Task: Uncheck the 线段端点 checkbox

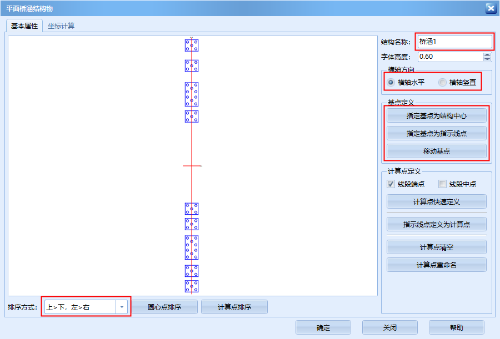Action: 391,184
